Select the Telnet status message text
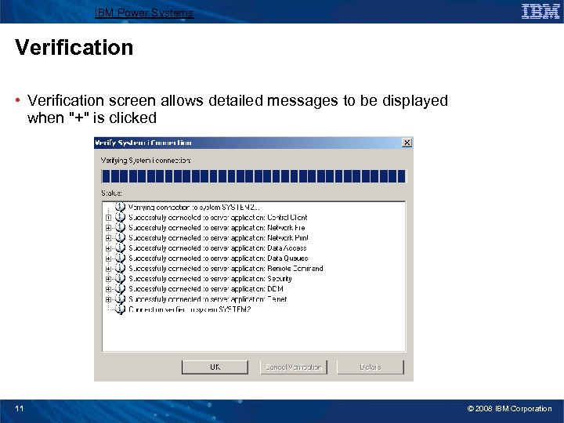The image size is (564, 423). pyautogui.click(x=208, y=299)
